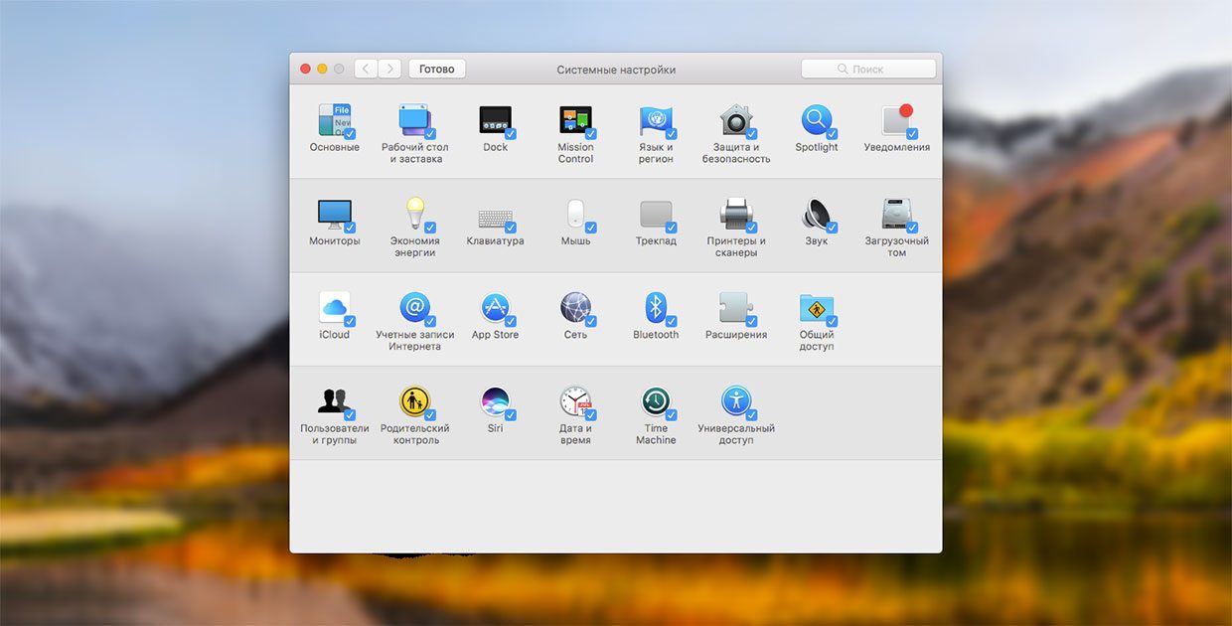Open the Spotlight preferences
The image size is (1232, 626).
(x=816, y=119)
